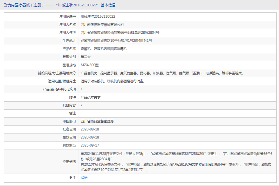The width and height of the screenshot is (279, 186).
Task: Select registration number 川械注准20162110022 cell value
Action: [x=98, y=16]
